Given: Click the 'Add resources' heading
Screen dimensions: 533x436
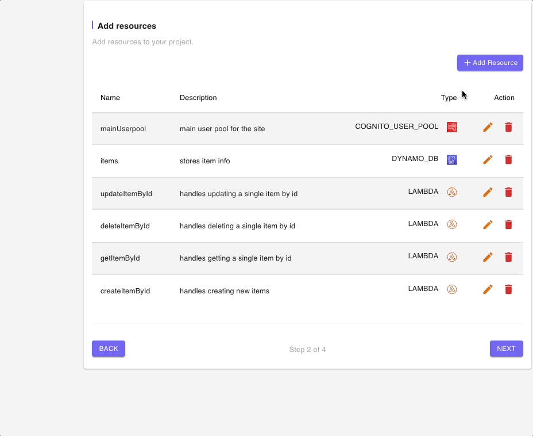Looking at the screenshot, I should point(127,26).
